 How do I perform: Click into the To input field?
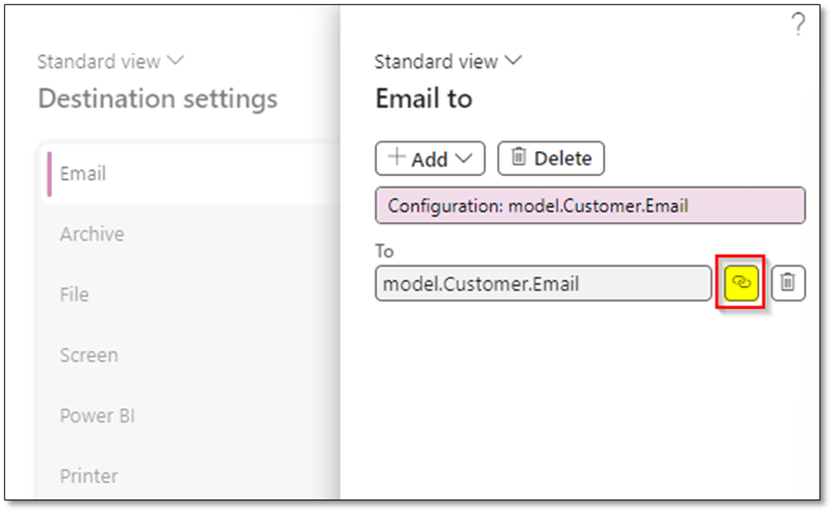click(543, 283)
